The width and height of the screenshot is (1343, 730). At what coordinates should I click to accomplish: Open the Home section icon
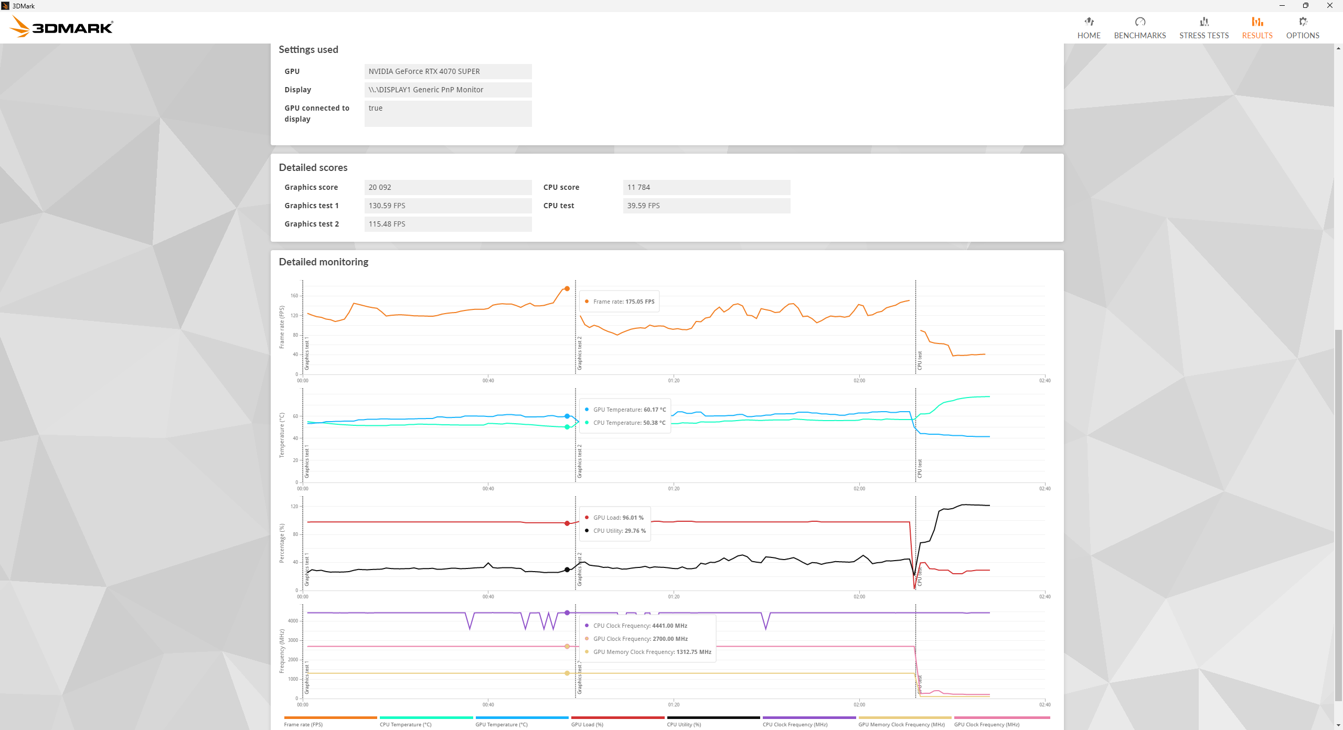coord(1089,22)
